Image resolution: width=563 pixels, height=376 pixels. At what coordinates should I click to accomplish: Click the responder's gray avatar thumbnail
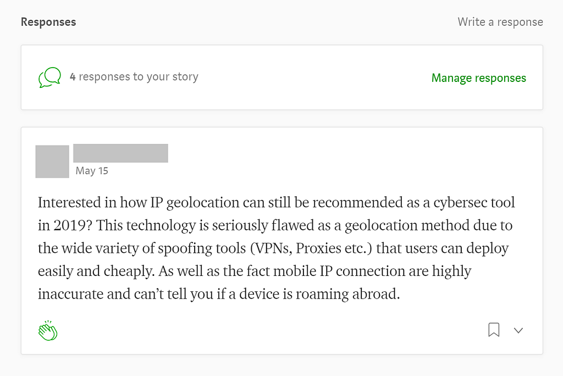[52, 162]
